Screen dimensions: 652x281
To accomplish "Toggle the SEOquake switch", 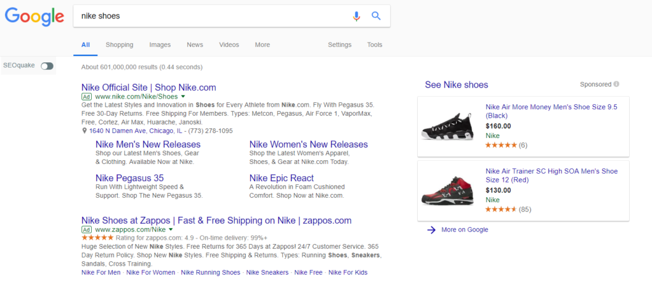I will click(x=47, y=66).
